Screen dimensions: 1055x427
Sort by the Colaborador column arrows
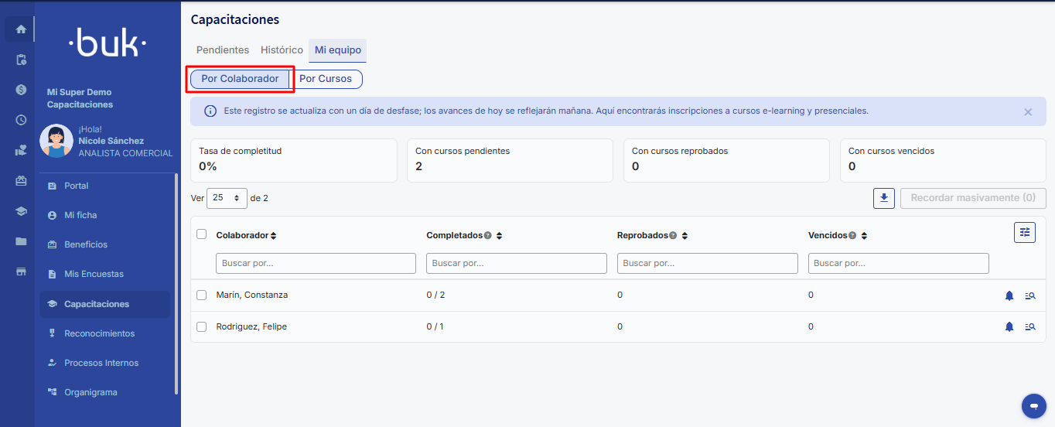[x=273, y=236]
